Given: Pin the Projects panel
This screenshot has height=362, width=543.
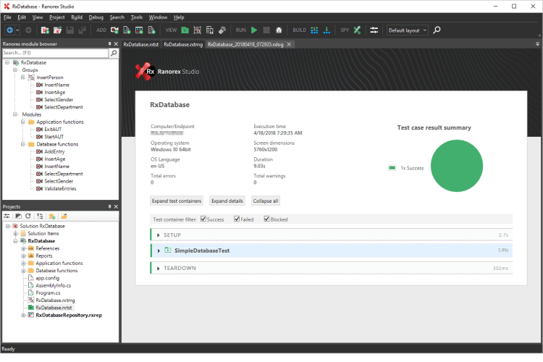Looking at the screenshot, I should tap(109, 206).
